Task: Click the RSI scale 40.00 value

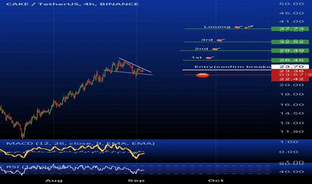Action: tap(292, 172)
